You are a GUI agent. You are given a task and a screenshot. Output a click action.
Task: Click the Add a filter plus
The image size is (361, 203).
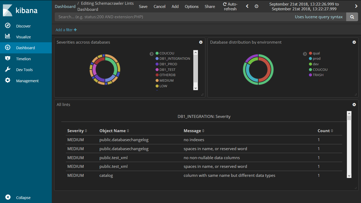pyautogui.click(x=75, y=30)
